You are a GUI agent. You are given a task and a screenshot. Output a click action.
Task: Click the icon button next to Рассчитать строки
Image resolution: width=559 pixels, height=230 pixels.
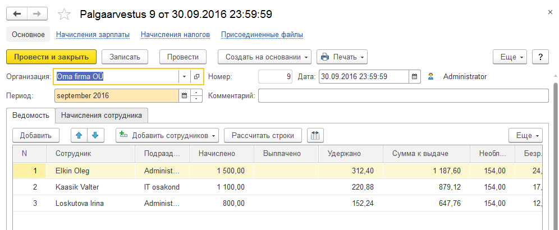[x=315, y=135]
